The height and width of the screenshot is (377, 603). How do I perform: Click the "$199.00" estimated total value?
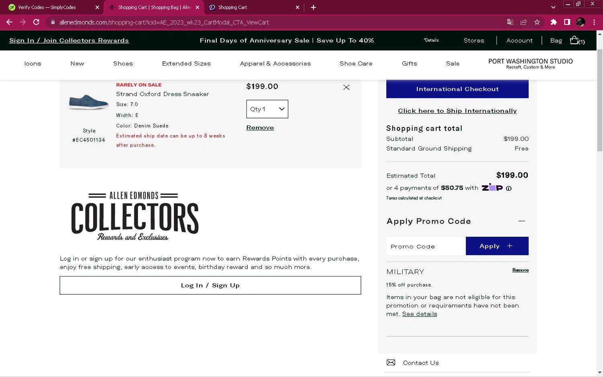[x=512, y=175]
